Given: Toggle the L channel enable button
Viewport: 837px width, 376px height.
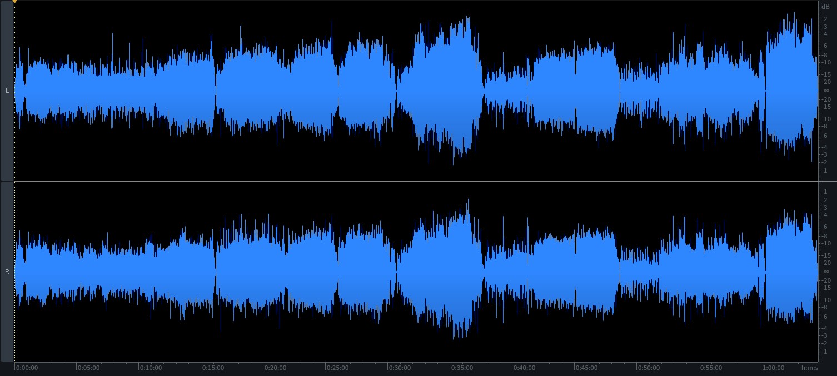Looking at the screenshot, I should pyautogui.click(x=7, y=91).
